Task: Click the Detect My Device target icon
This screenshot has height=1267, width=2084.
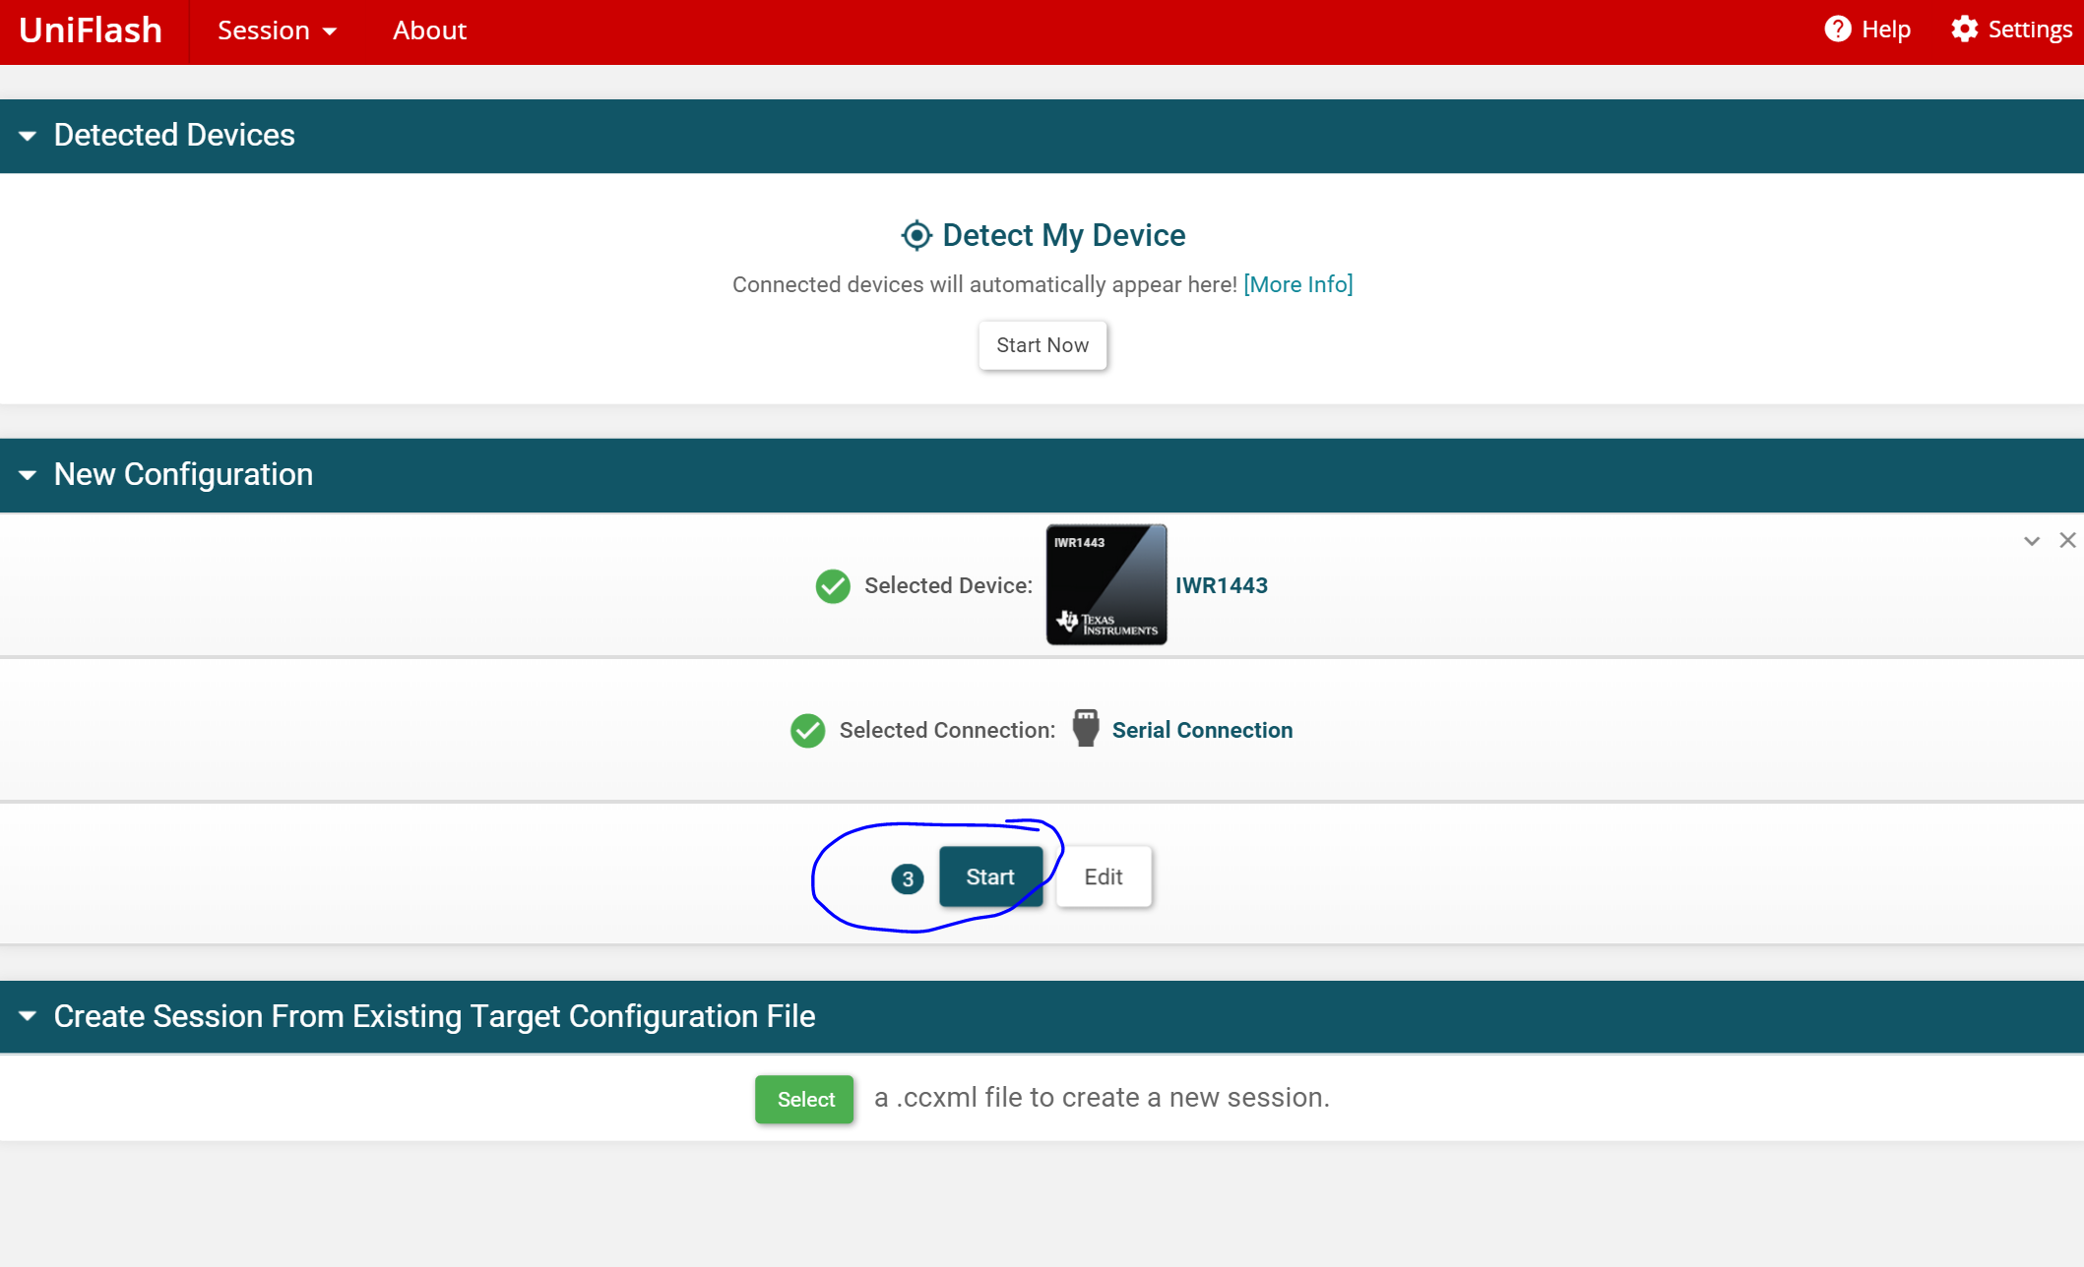Action: pos(916,235)
